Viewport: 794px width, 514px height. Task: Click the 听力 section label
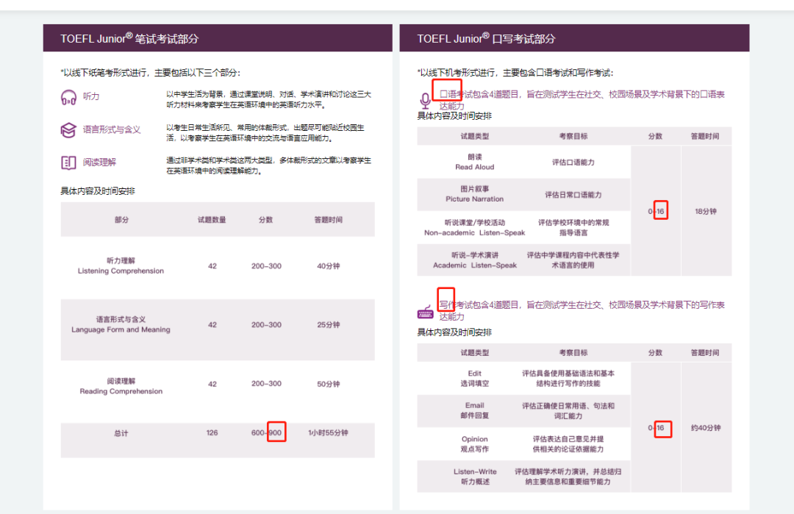click(91, 96)
